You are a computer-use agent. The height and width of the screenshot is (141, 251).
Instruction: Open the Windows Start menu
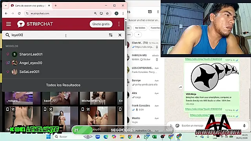(48, 137)
